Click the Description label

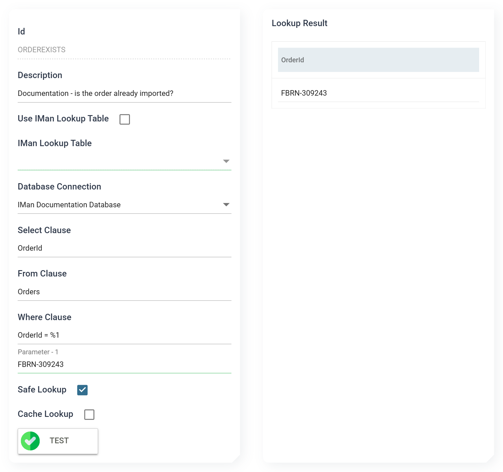40,75
